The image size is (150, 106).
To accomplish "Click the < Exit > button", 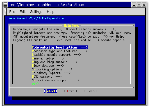I will coord(71,91).
